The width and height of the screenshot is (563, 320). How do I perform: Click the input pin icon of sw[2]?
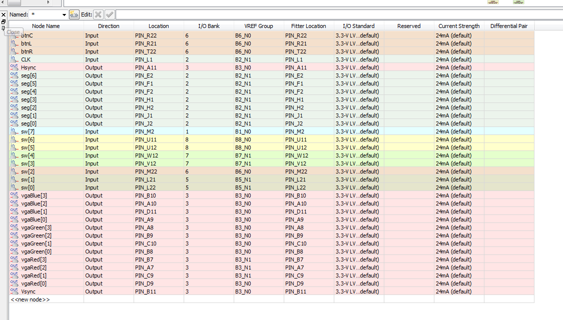point(14,171)
